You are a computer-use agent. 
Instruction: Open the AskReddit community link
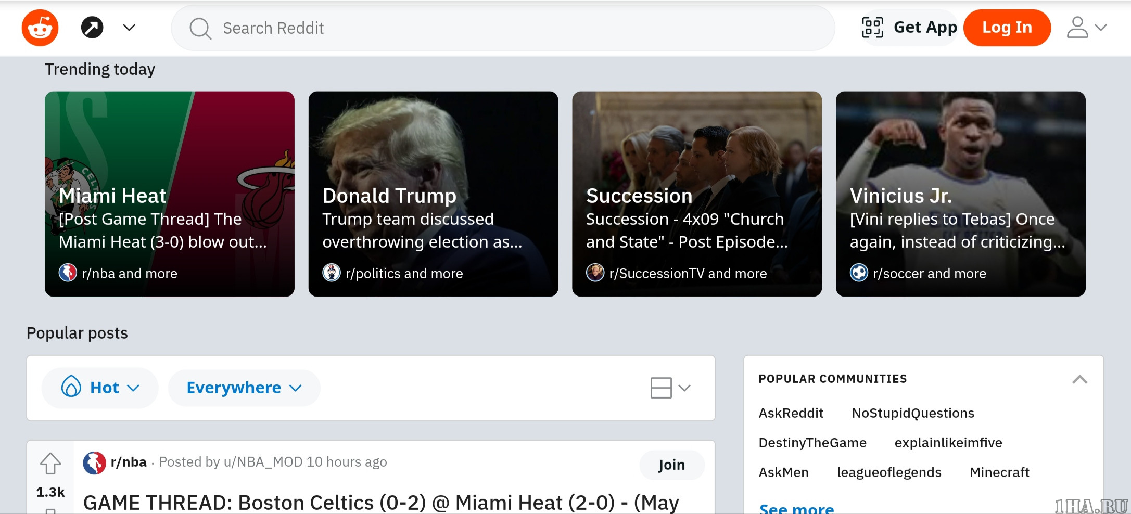click(x=791, y=413)
